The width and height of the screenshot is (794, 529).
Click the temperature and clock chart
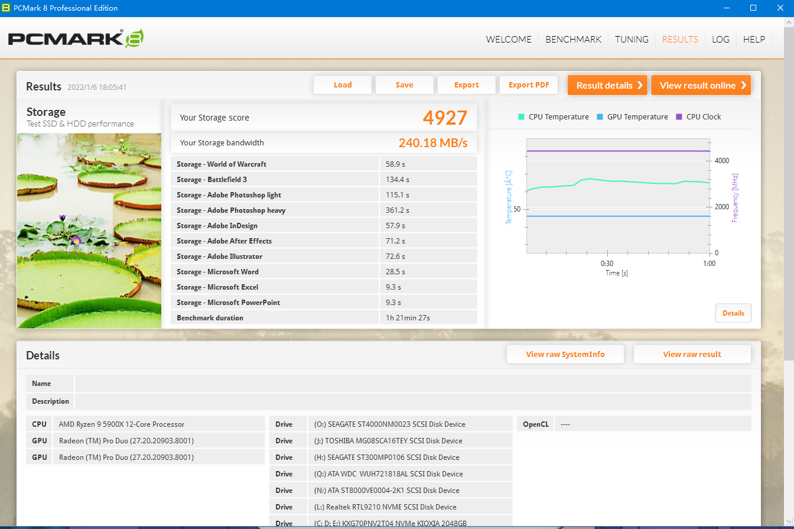618,196
